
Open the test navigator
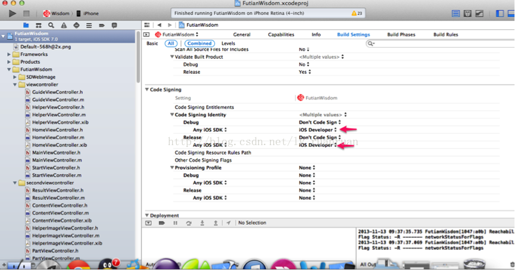pyautogui.click(x=76, y=25)
